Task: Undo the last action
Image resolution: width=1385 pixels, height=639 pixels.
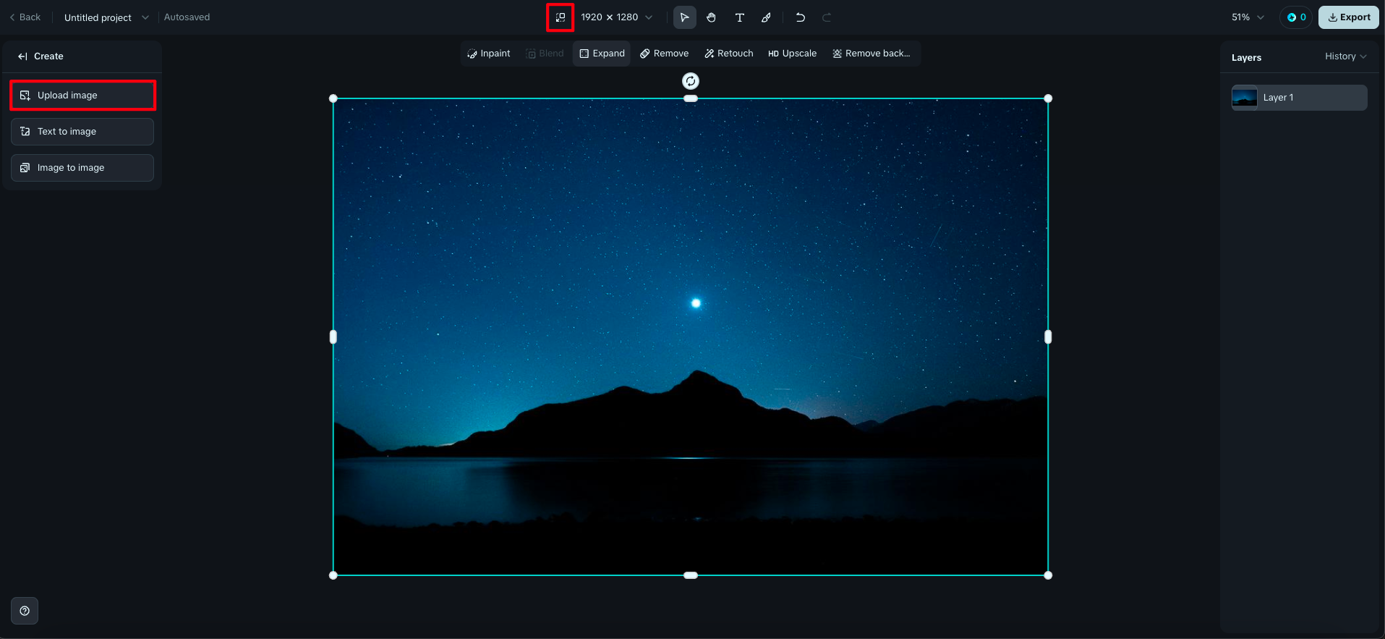Action: click(800, 17)
